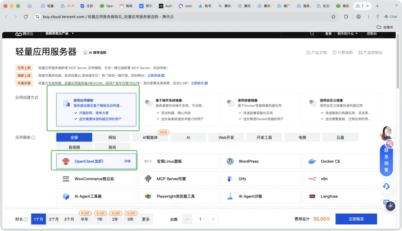Screen dimensions: 402x231
Task: Click the AI assistant sparkle floating icon
Action: [x=390, y=206]
